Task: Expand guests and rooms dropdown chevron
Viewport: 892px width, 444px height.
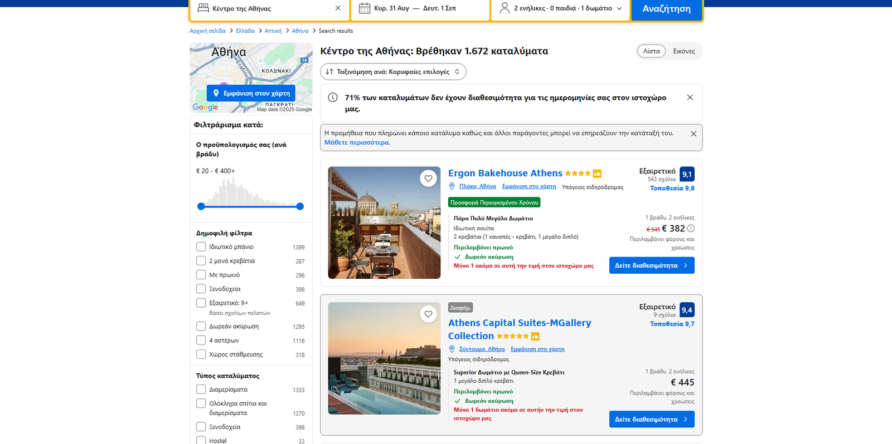Action: click(619, 8)
